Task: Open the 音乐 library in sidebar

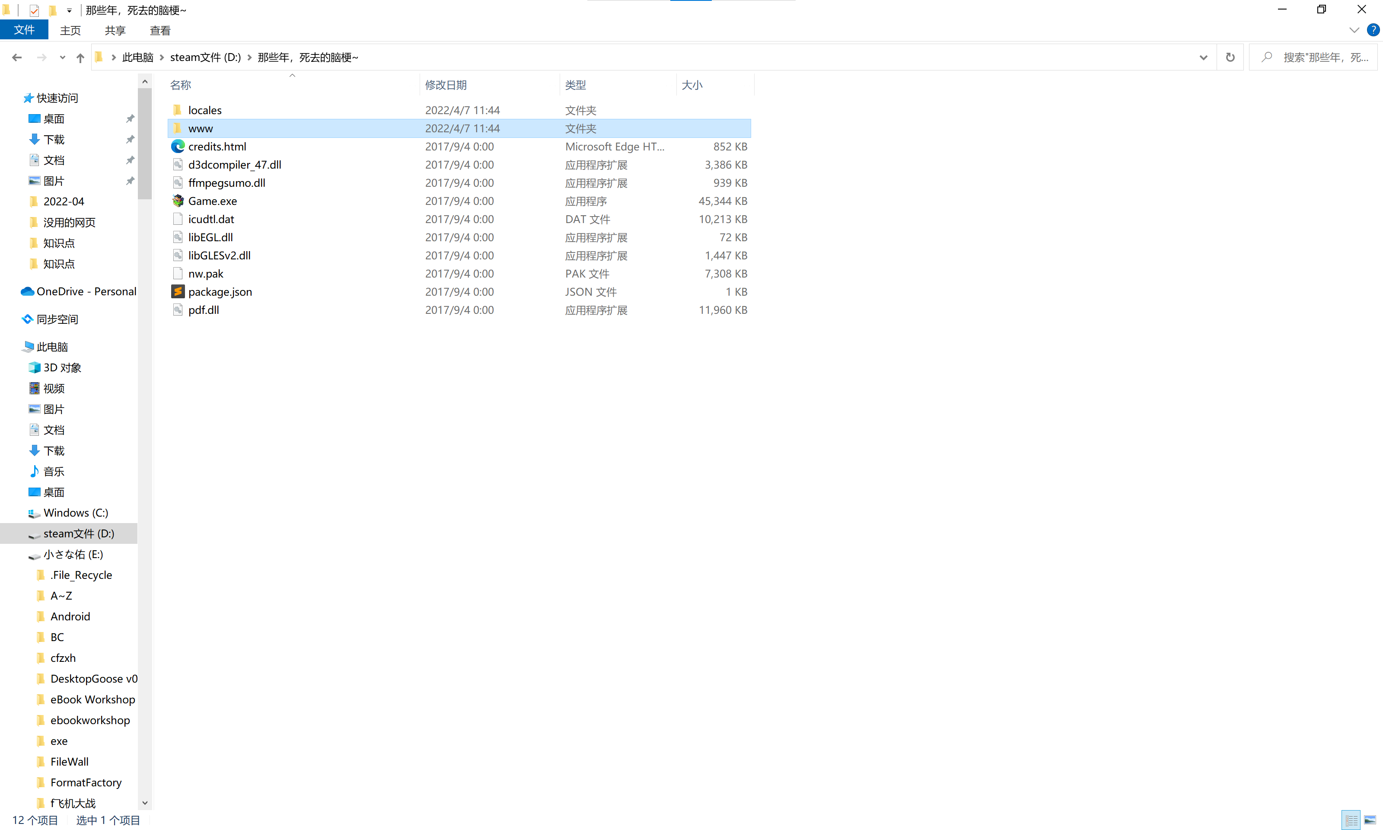Action: pos(47,472)
